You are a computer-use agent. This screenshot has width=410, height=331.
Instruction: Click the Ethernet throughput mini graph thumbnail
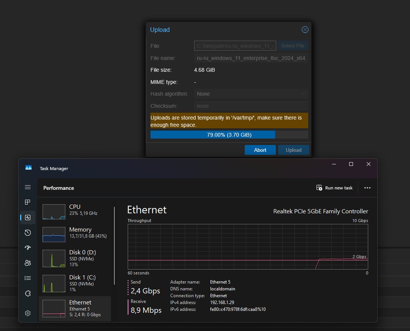54,309
